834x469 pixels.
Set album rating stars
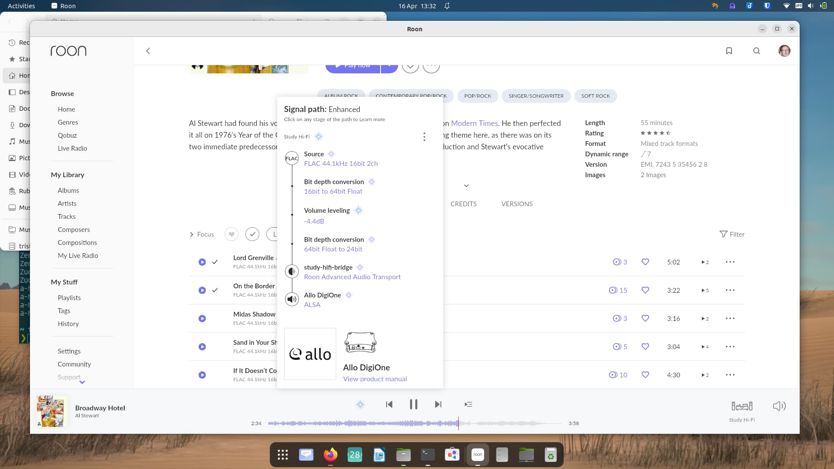(x=655, y=133)
